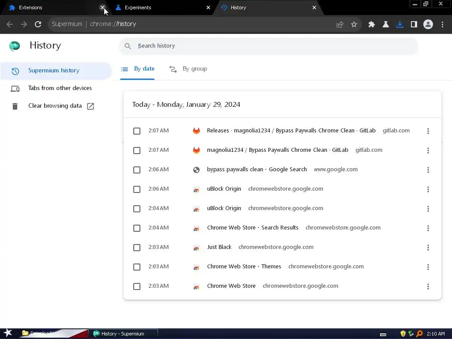Viewport: 452px width, 339px height.
Task: Open the Extensions puzzle-piece menu
Action: tap(372, 25)
